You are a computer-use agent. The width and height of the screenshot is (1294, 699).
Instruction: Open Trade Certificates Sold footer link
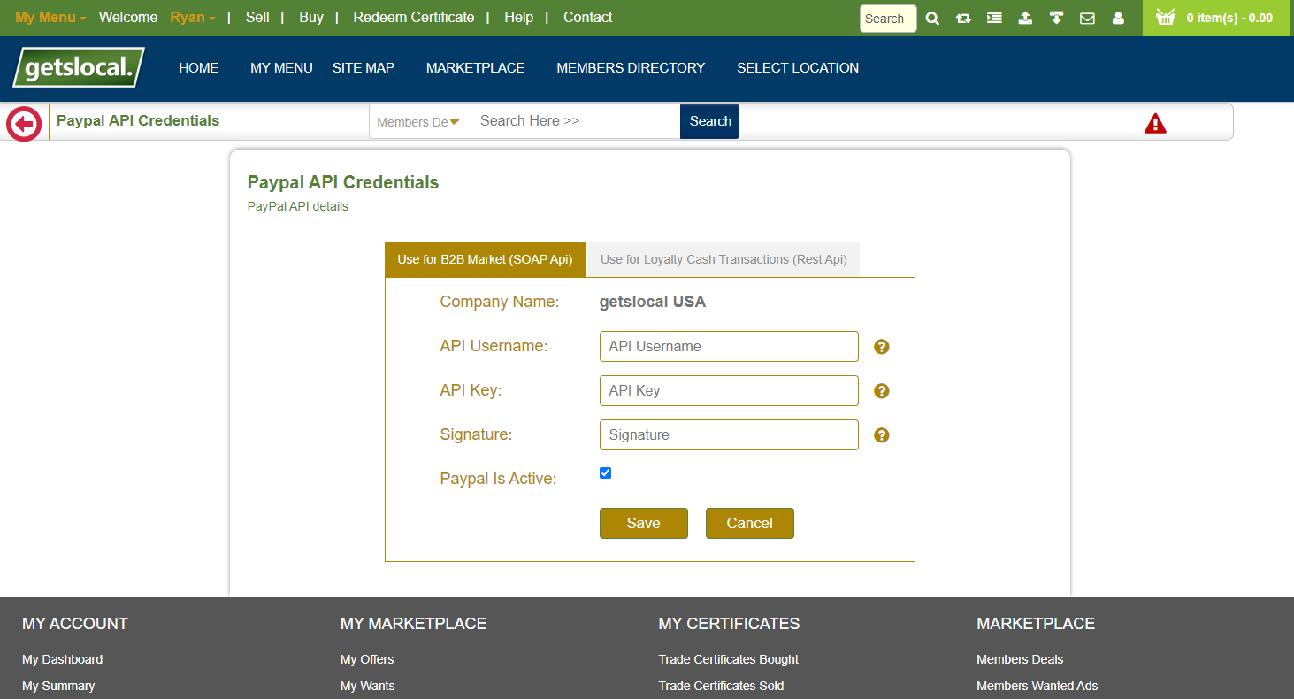click(x=722, y=686)
